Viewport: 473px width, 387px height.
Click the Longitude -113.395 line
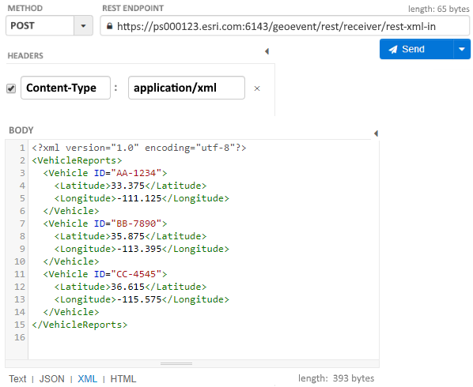tap(142, 249)
